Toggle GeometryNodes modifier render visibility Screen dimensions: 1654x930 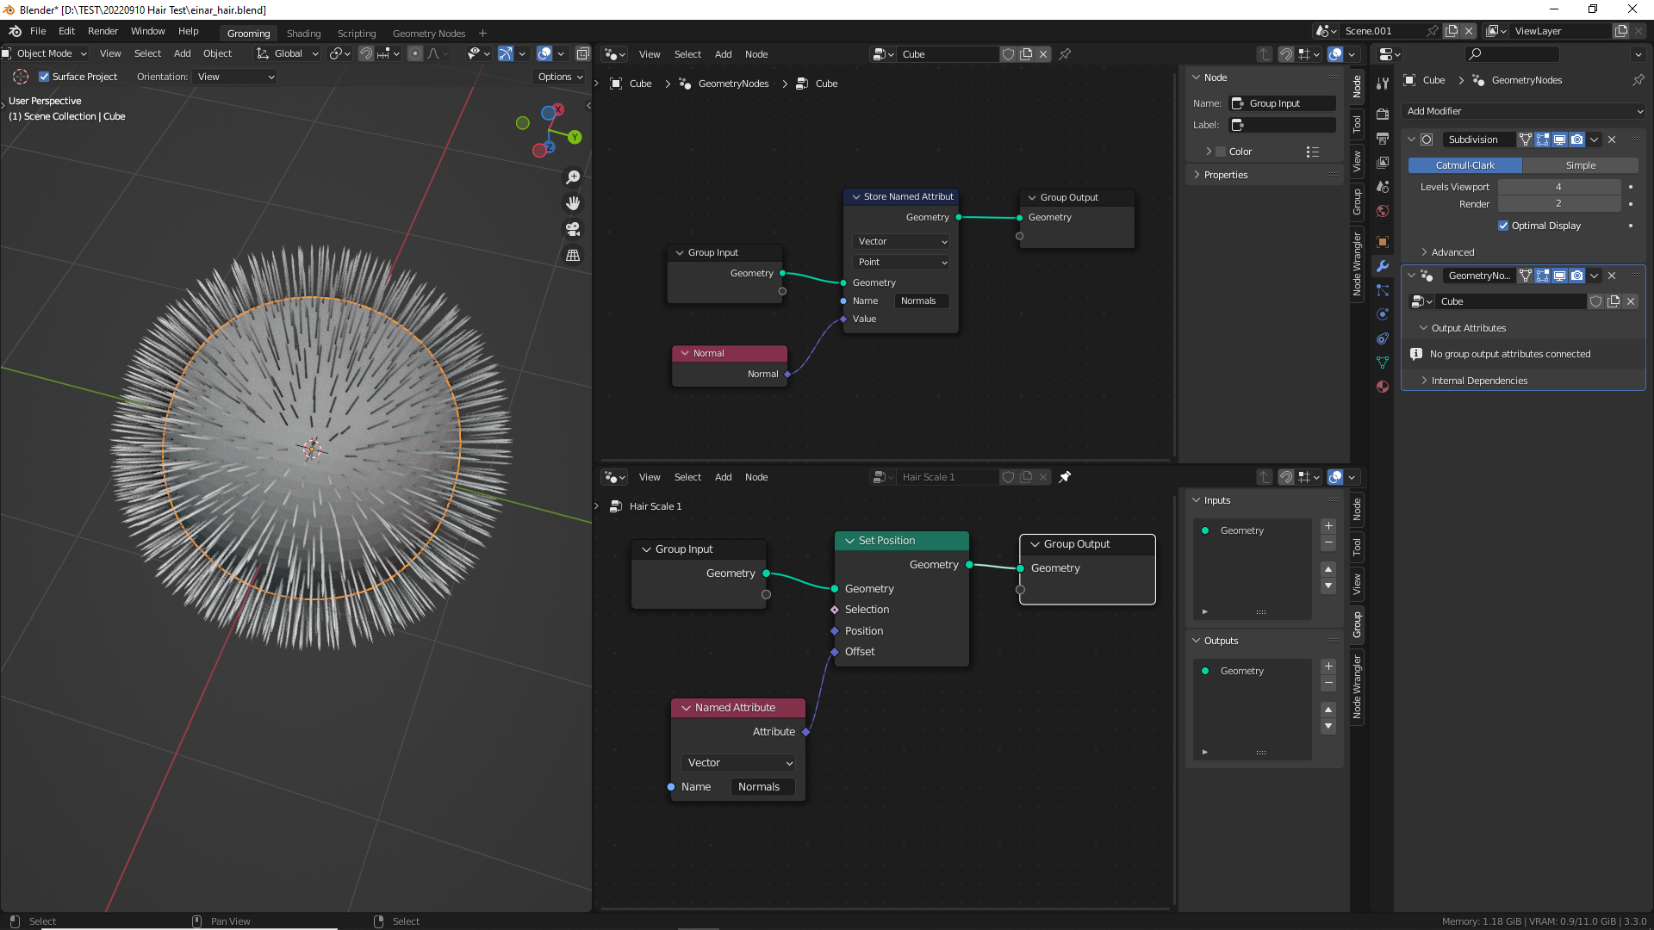(1577, 276)
